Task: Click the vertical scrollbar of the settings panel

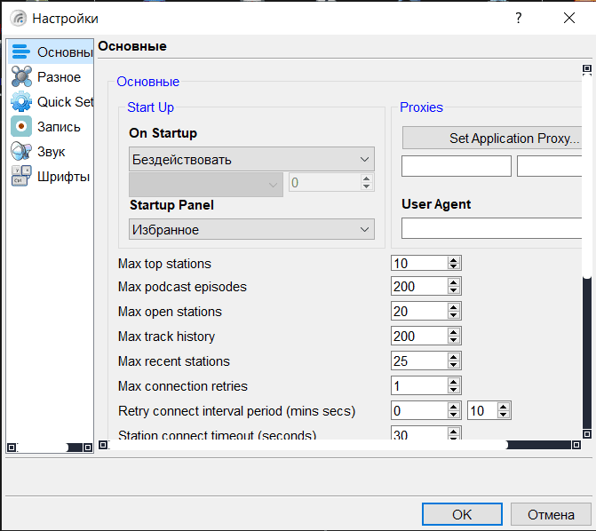Action: tap(586, 178)
